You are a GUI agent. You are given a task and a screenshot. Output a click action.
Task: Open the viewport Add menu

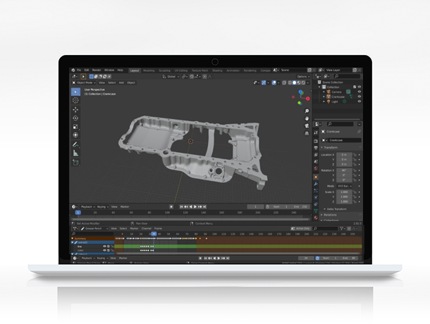(x=121, y=82)
